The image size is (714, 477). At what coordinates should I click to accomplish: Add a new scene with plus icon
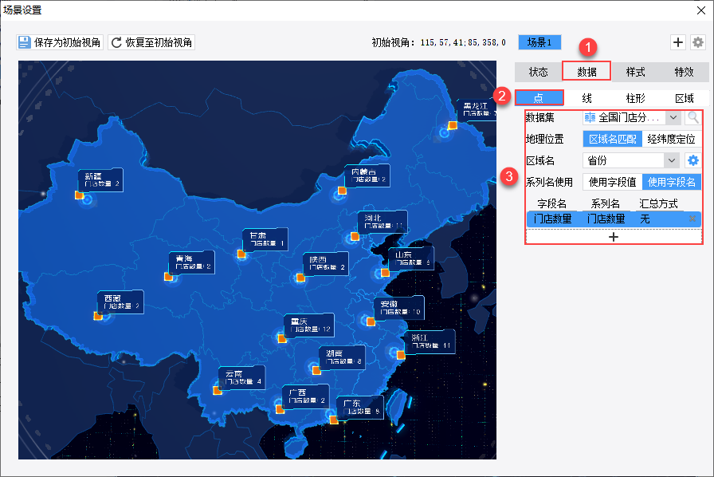[678, 42]
